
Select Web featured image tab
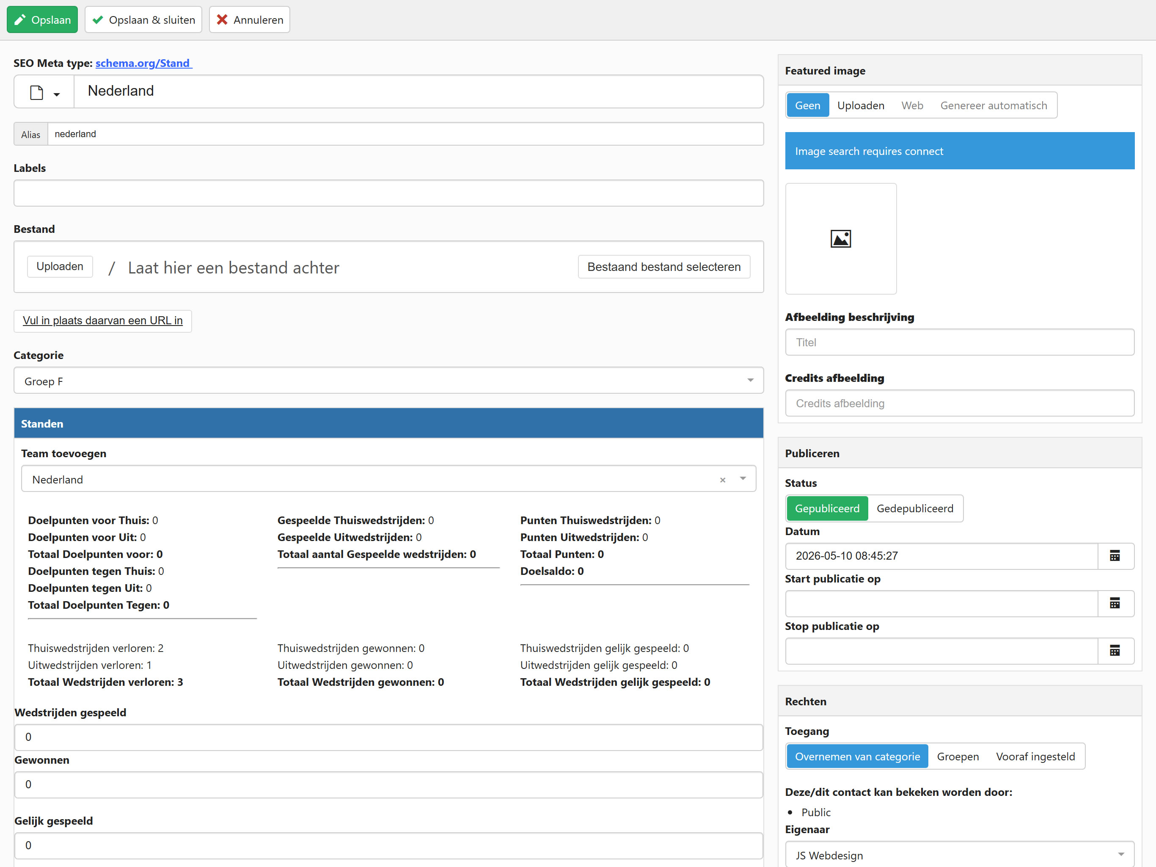pyautogui.click(x=912, y=105)
